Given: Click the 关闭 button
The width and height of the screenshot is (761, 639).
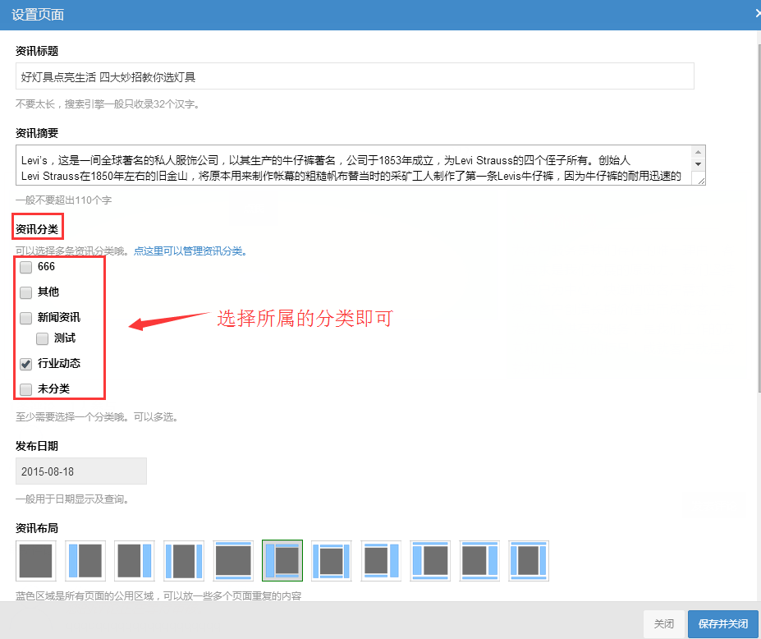Looking at the screenshot, I should (663, 624).
